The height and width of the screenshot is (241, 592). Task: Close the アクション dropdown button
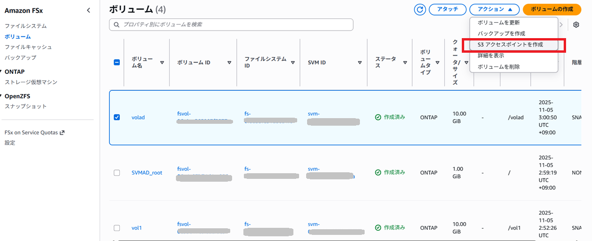[494, 9]
